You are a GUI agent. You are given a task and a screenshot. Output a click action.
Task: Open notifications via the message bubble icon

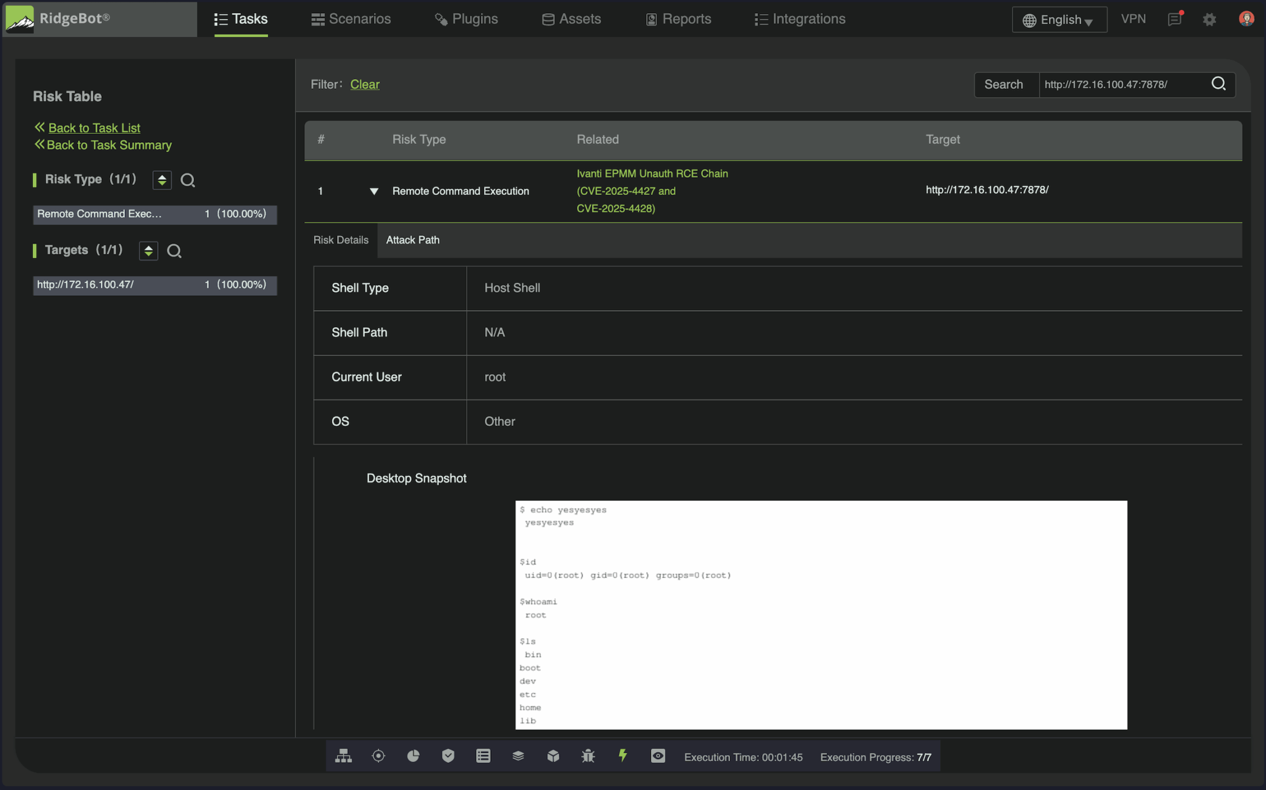coord(1174,19)
